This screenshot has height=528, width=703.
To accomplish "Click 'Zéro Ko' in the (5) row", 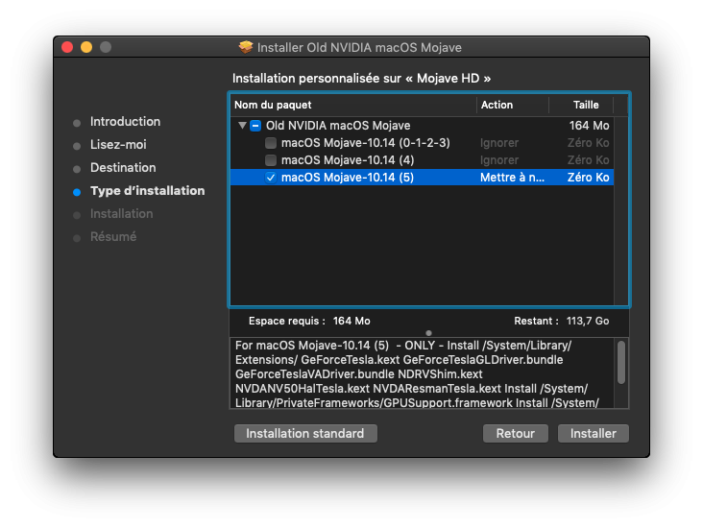I will coord(588,178).
